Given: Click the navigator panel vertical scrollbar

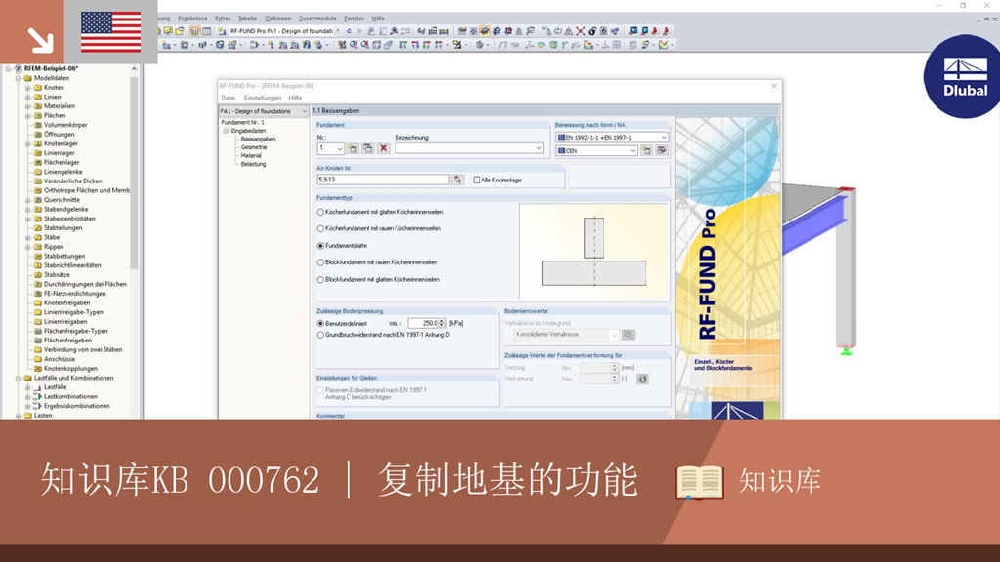Looking at the screenshot, I should [134, 172].
